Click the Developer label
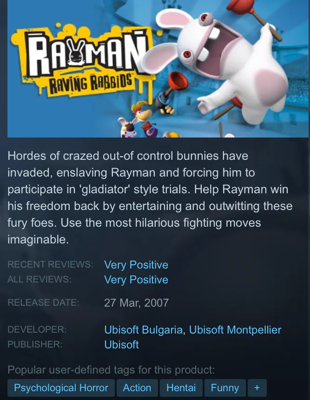This screenshot has width=310, height=400. (37, 329)
